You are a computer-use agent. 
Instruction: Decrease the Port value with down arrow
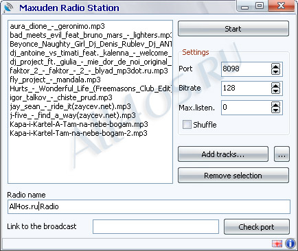point(275,72)
